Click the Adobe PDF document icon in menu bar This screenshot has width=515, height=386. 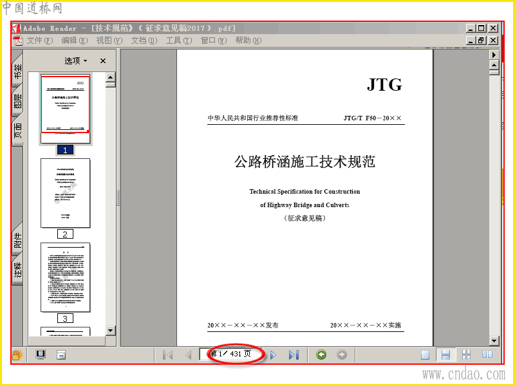18,41
